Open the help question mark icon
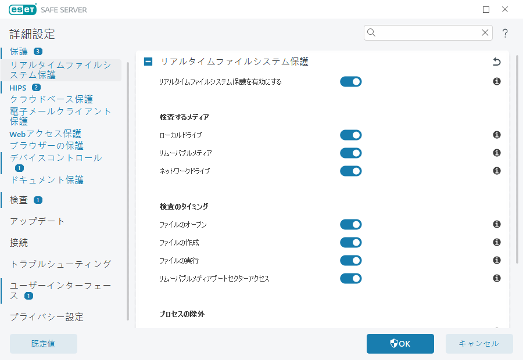 point(505,33)
